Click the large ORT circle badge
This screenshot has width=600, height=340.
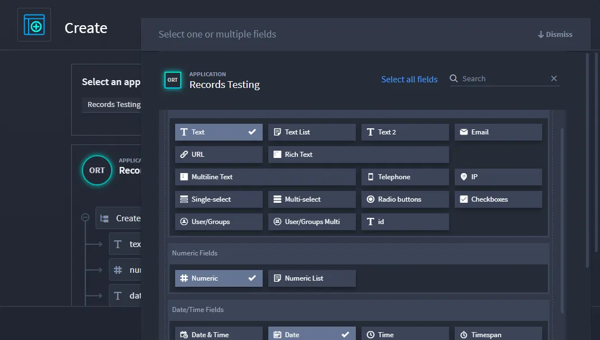tap(97, 170)
